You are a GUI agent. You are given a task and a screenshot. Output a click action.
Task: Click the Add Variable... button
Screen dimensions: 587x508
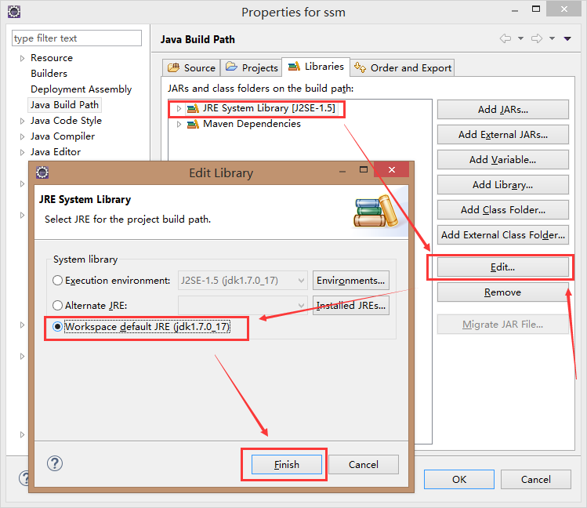pyautogui.click(x=503, y=159)
